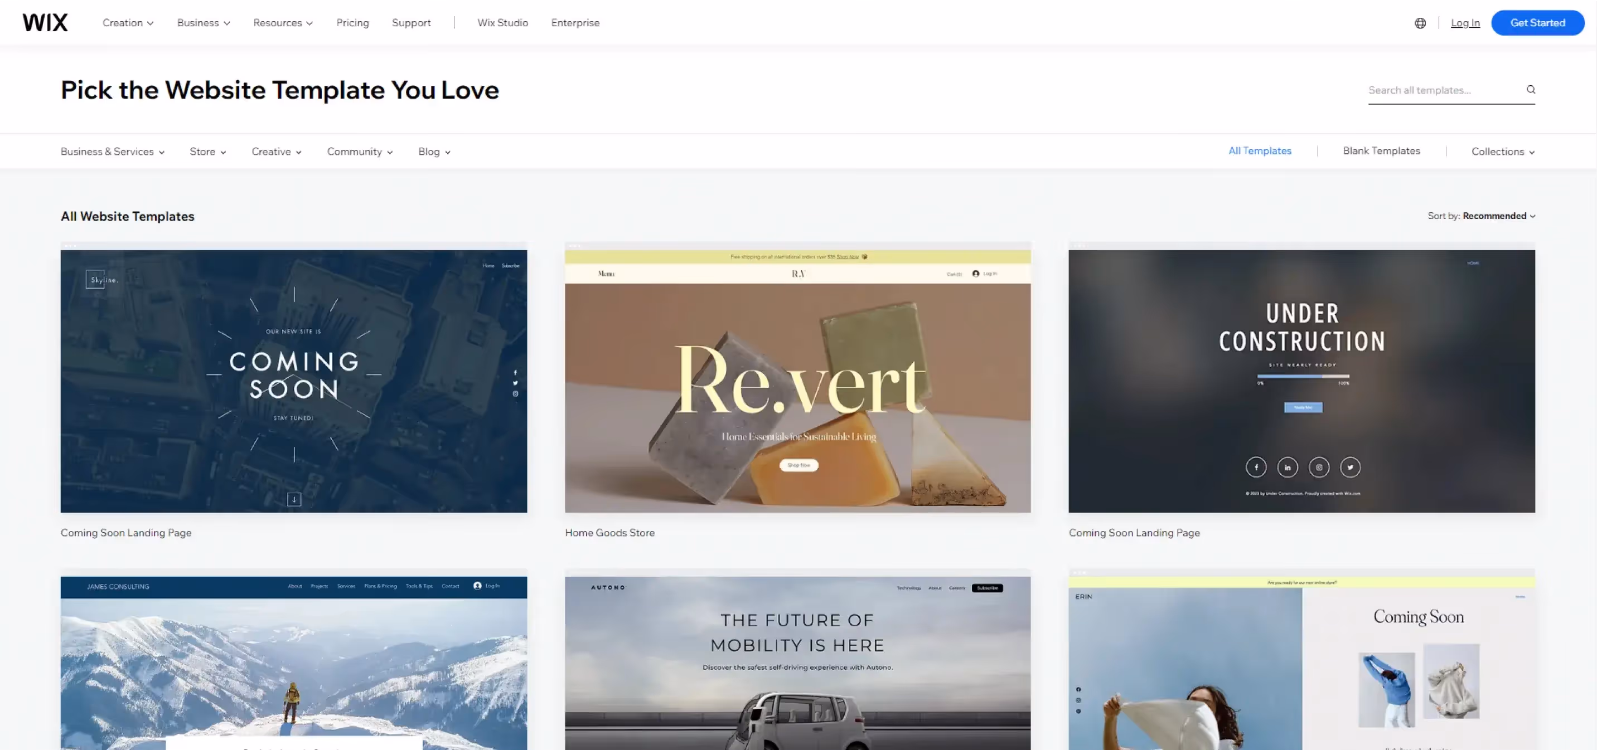1597x750 pixels.
Task: Open Wix Studio link
Action: point(503,22)
